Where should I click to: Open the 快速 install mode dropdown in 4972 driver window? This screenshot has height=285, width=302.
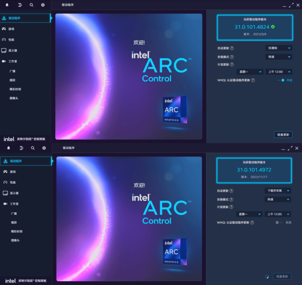(278, 199)
